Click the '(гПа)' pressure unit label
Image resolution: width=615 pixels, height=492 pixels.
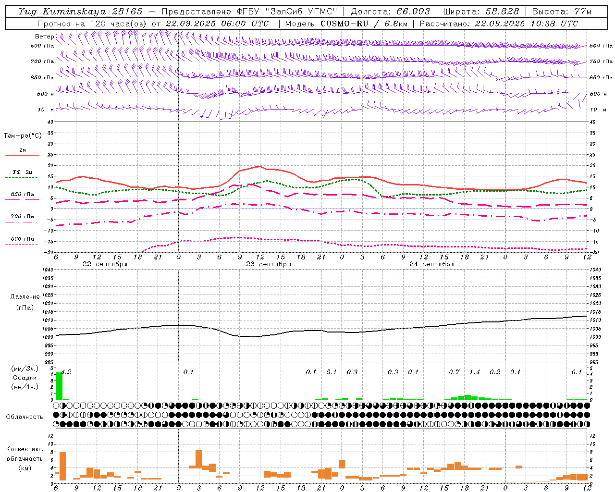coord(25,308)
